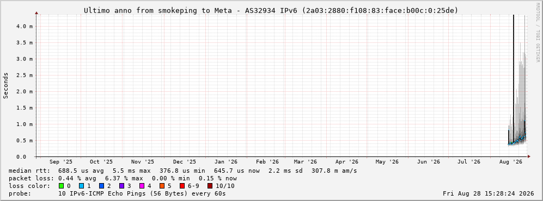Click the median rtt statistics line
Image resolution: width=543 pixels, height=201 pixels.
[183, 171]
